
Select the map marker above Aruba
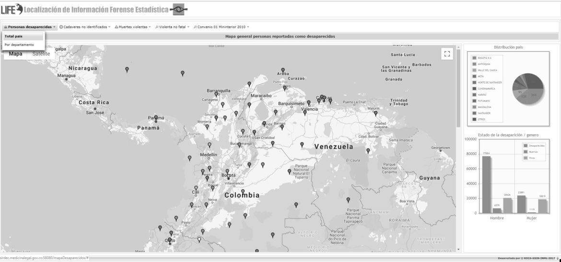[x=282, y=70]
